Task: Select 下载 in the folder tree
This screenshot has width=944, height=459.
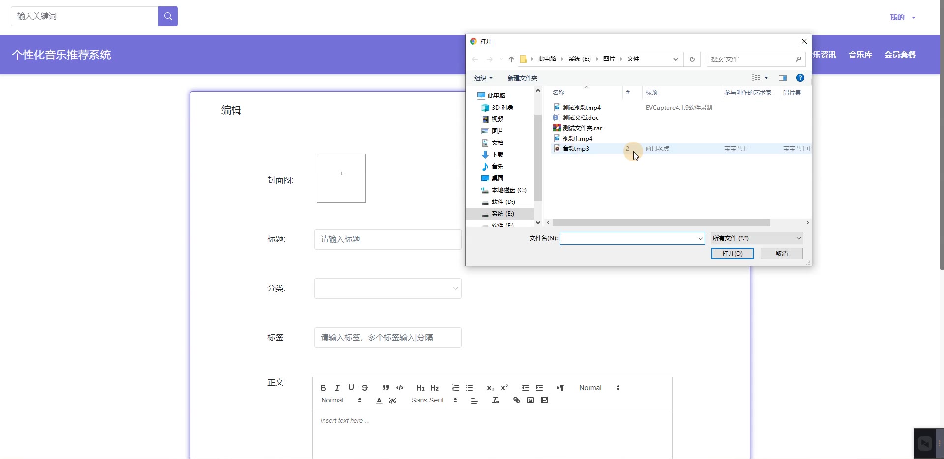Action: pyautogui.click(x=498, y=155)
